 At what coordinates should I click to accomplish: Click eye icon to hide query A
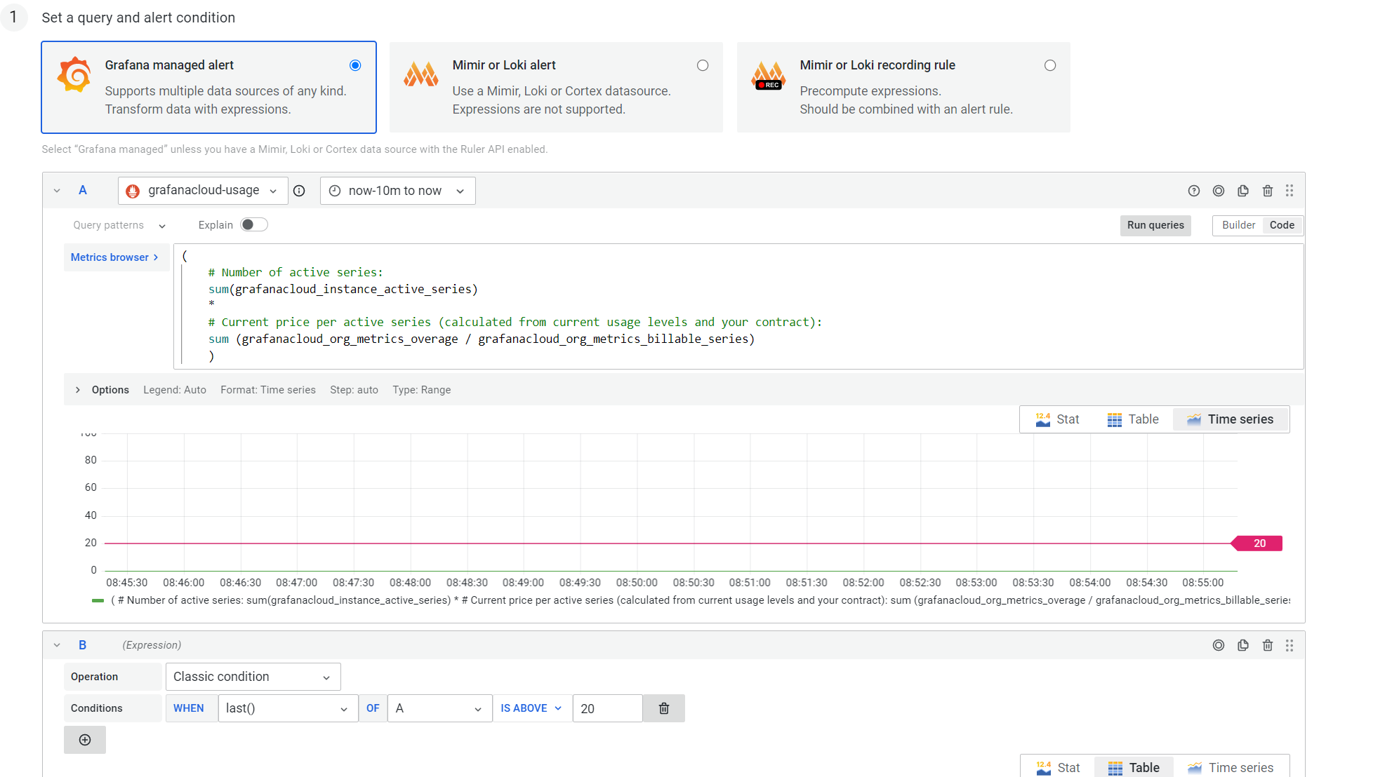tap(1218, 191)
